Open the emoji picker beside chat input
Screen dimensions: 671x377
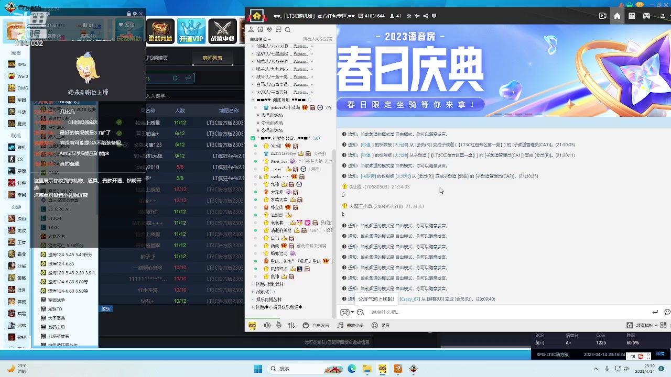pyautogui.click(x=360, y=312)
